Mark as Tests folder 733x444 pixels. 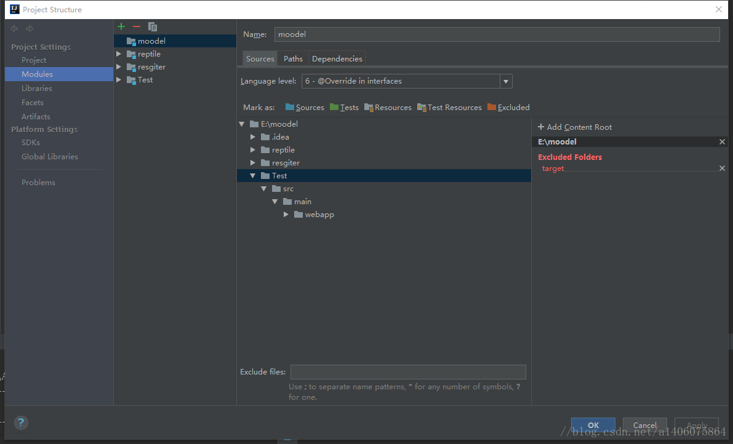coord(344,108)
